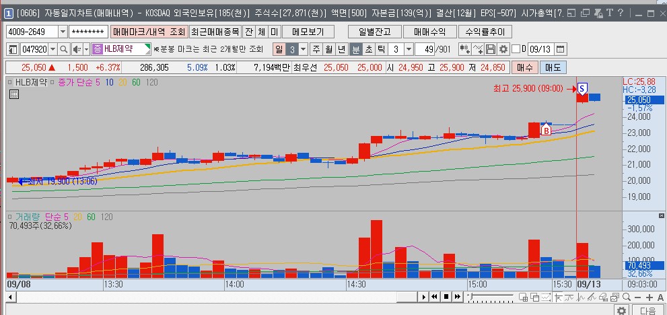Open chart settings gear in top toolbar
The width and height of the screenshot is (667, 315).
503,49
